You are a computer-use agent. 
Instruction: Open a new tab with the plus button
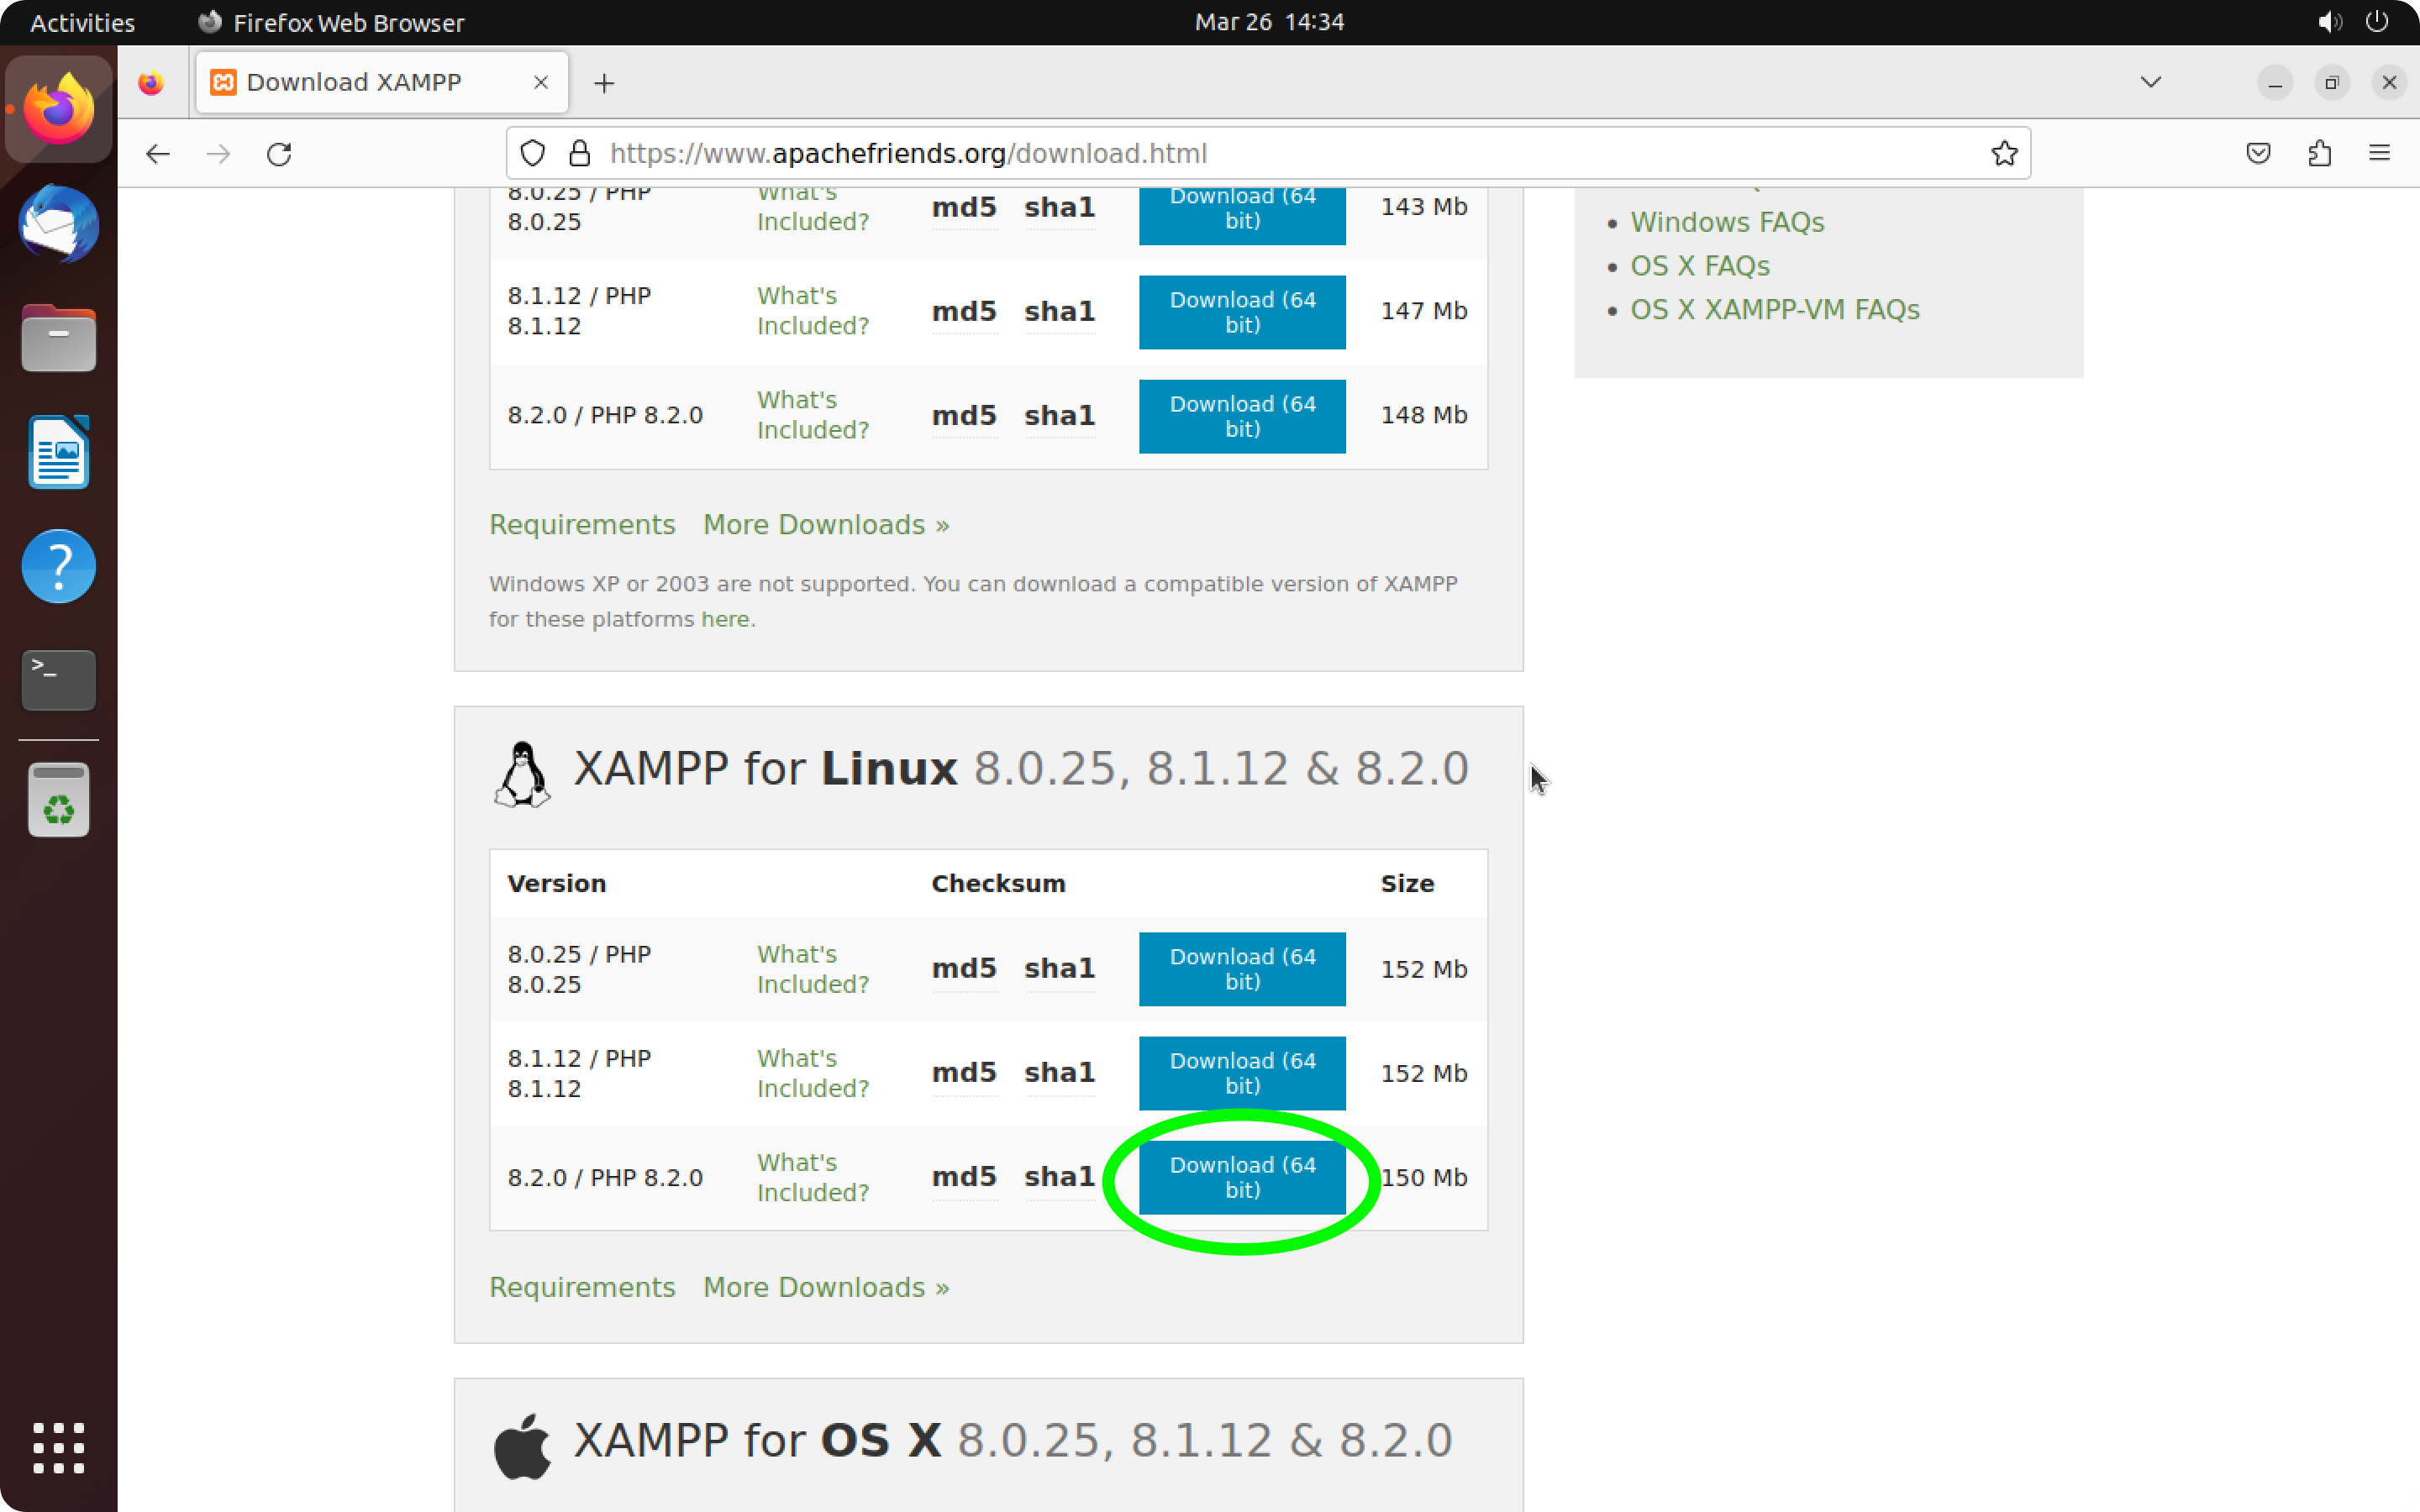point(604,83)
